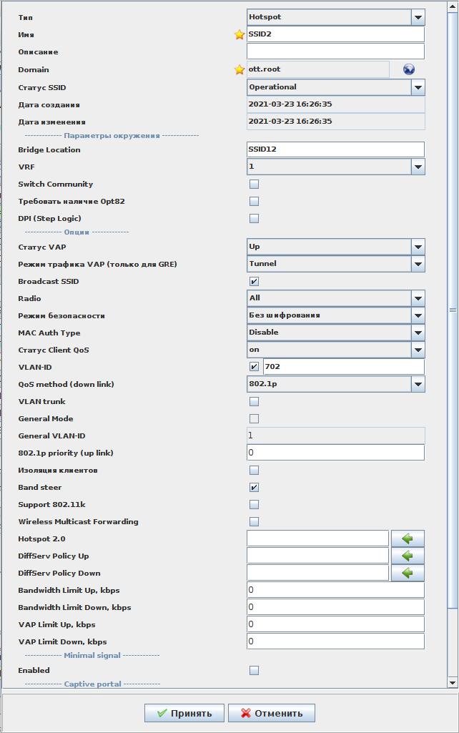Disable the Band steer checkbox
Viewport: 459px width, 733px height.
[x=254, y=488]
